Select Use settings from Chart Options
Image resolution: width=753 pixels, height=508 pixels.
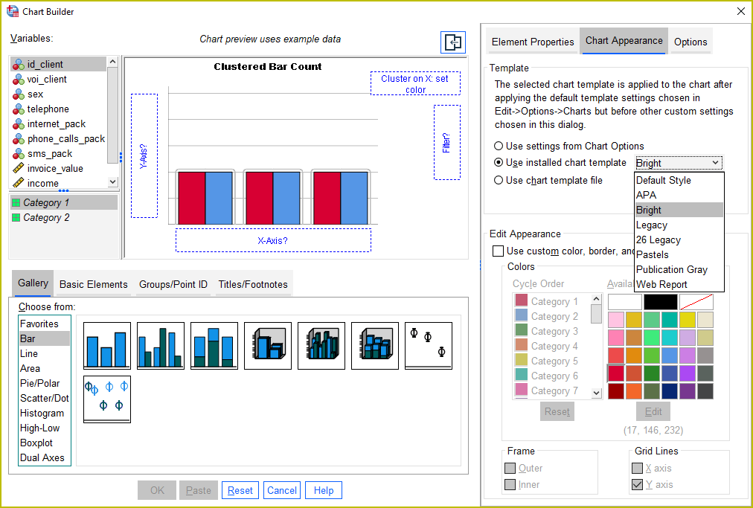[499, 146]
